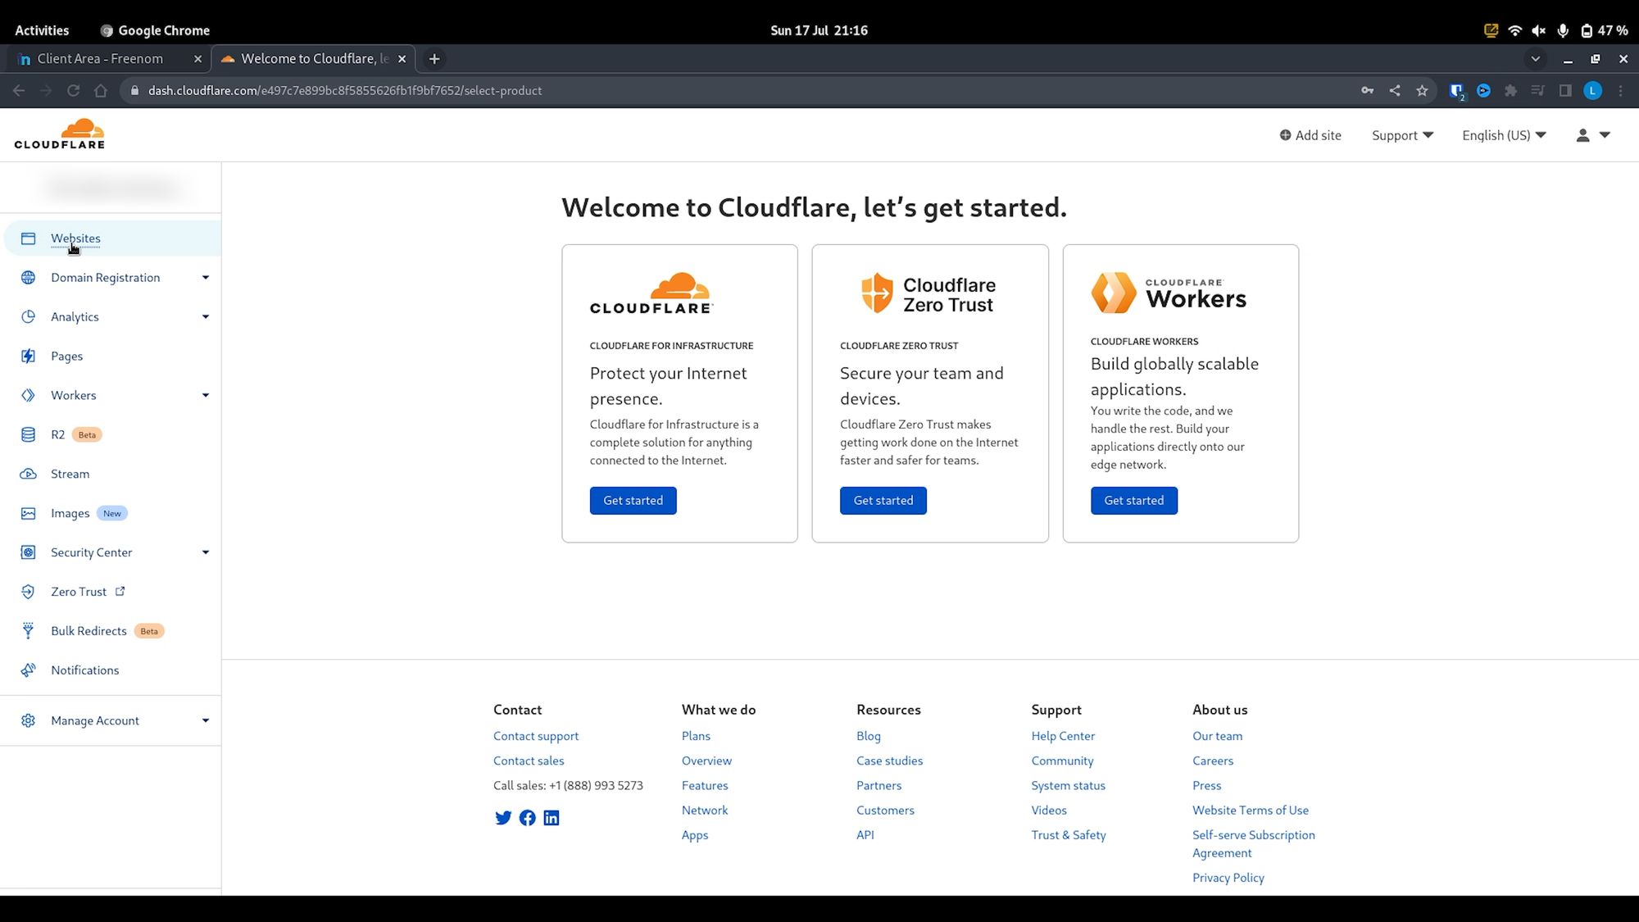Click the Add site link
This screenshot has width=1639, height=922.
(x=1310, y=135)
